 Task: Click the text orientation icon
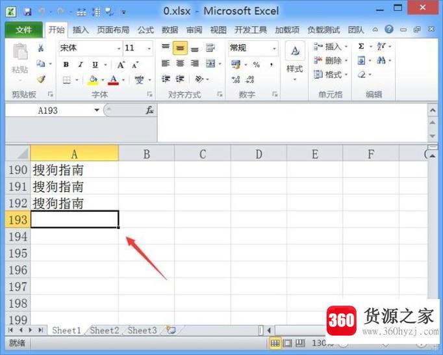pos(199,79)
